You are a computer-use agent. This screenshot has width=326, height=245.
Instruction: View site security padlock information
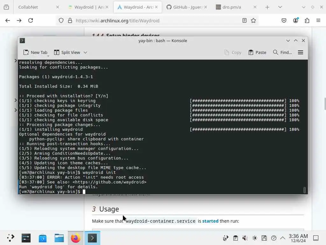70,20
